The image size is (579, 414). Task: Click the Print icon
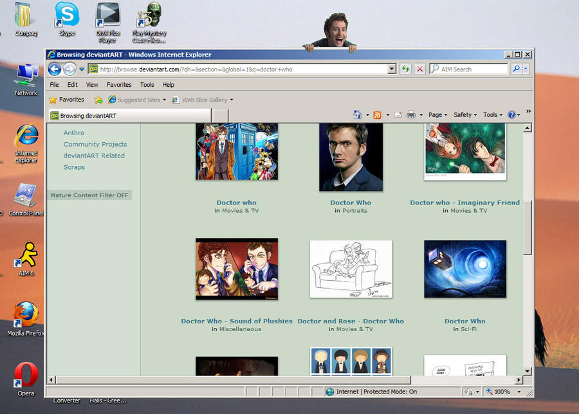tap(411, 115)
